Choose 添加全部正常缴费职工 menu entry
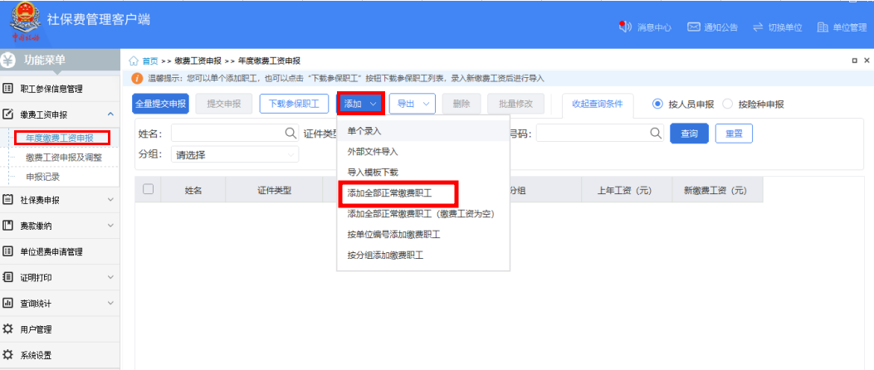The width and height of the screenshot is (874, 370). click(x=423, y=193)
